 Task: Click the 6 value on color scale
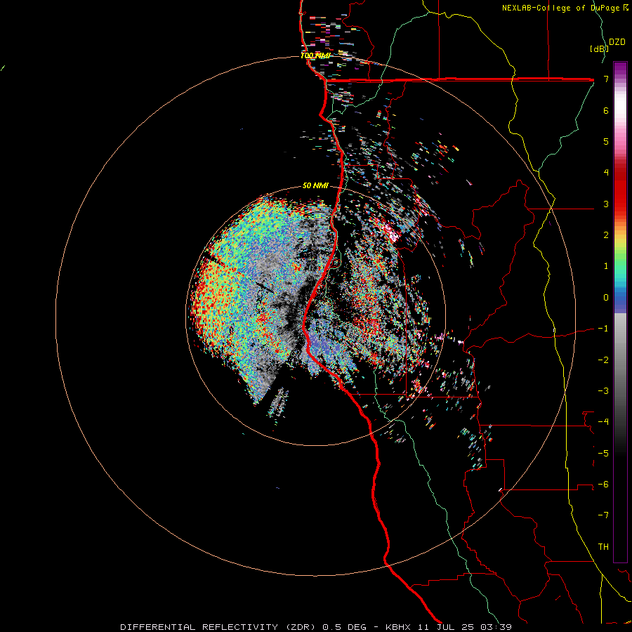[606, 110]
